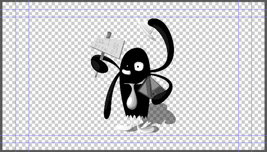Viewport: 267px width, 152px height.
Task: Click bottom-right intersection of outermost blue guides
Action: click(251, 143)
